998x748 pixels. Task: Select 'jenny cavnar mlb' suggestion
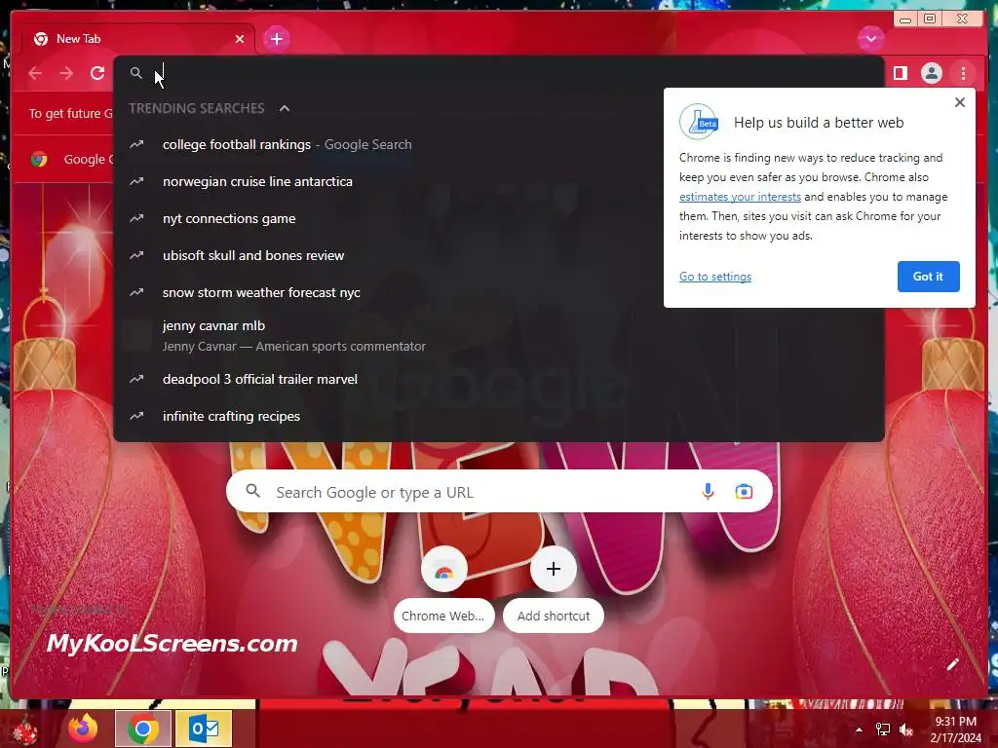(x=499, y=335)
